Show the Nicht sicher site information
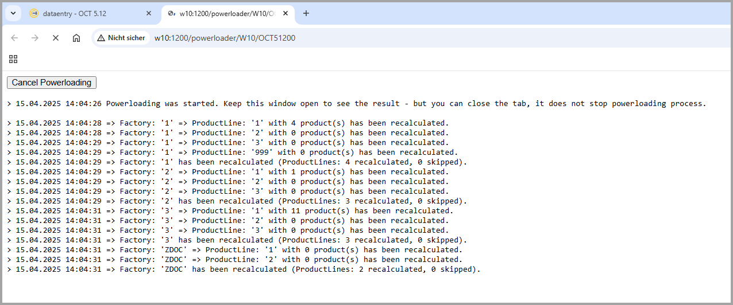 point(121,38)
